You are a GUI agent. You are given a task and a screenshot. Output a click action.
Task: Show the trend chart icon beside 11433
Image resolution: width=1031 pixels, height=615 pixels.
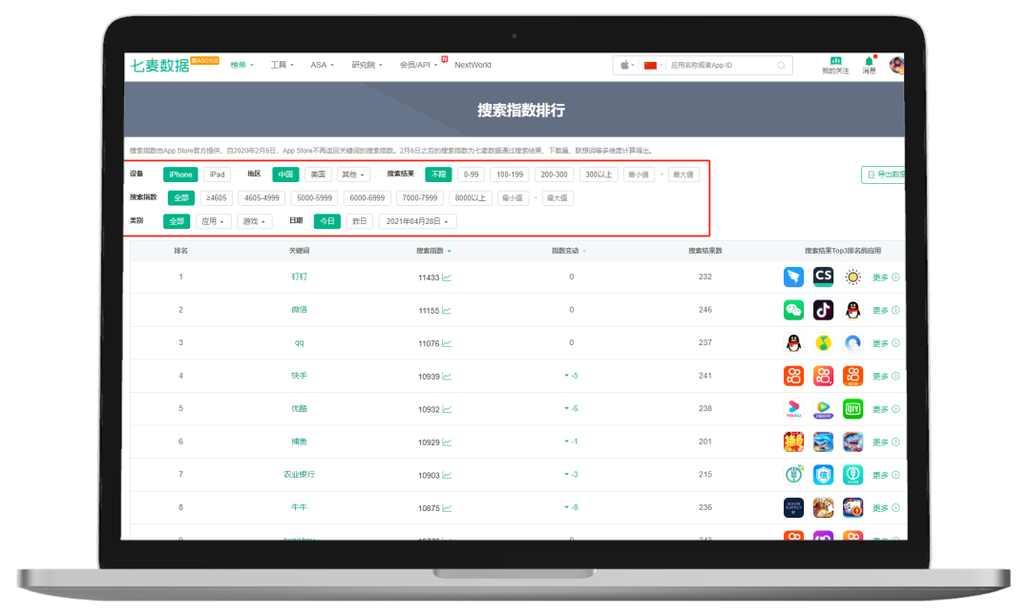click(447, 277)
